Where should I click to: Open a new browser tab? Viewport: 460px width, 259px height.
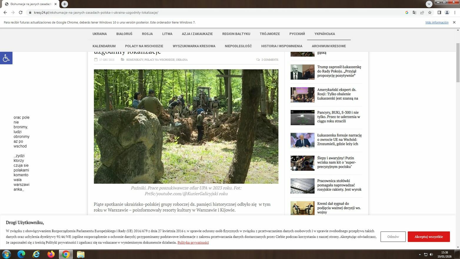[x=64, y=4]
